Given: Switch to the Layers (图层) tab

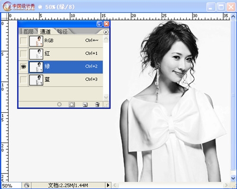Looking at the screenshot, I should click(x=28, y=32).
